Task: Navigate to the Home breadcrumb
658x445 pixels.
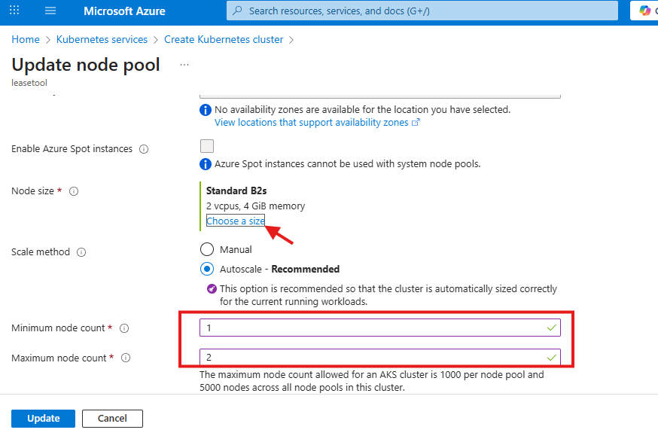Action: tap(25, 39)
